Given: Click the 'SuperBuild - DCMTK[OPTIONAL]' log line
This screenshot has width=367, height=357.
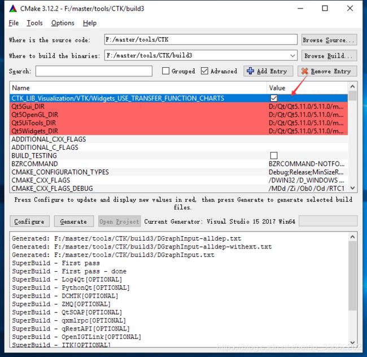Looking at the screenshot, I should point(65,296).
